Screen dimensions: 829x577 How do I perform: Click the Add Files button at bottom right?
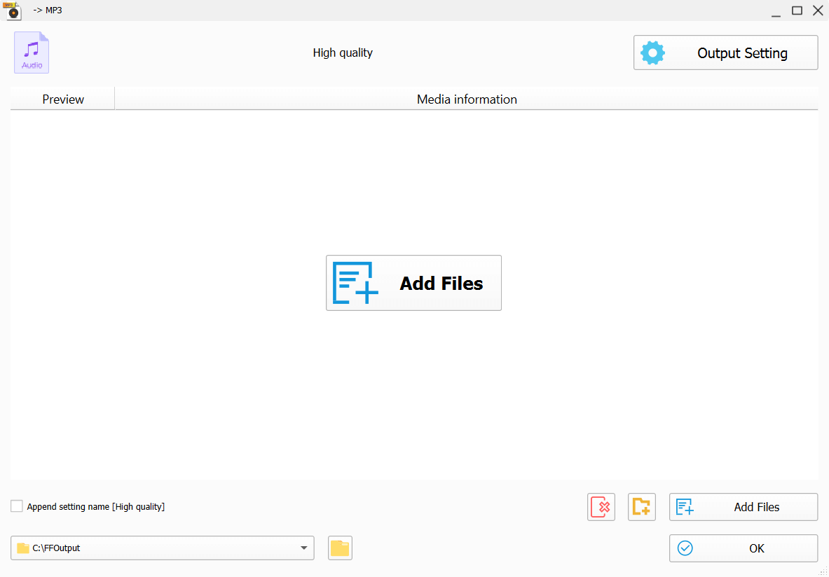[743, 506]
